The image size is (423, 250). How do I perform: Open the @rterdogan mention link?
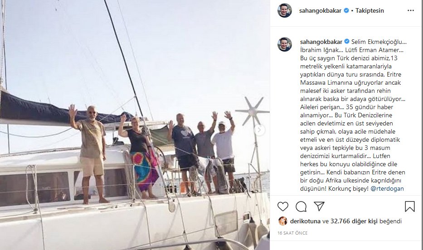387,188
